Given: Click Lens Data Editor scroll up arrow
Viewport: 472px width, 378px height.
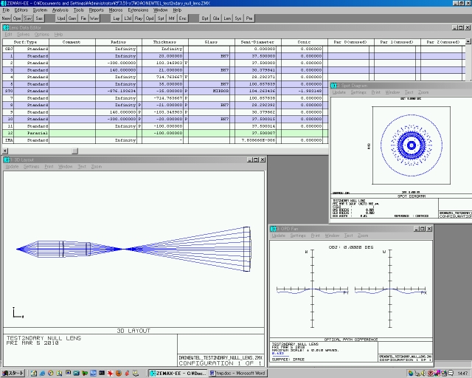Looking at the screenshot, I should (468, 41).
